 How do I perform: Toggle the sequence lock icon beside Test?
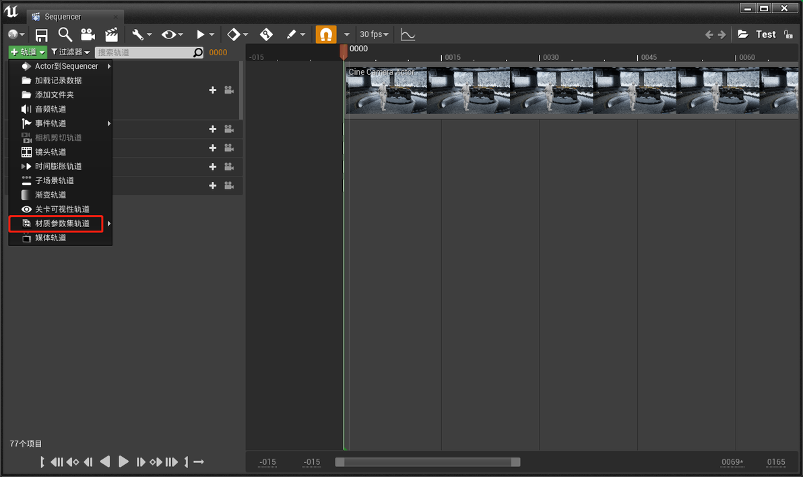[788, 34]
